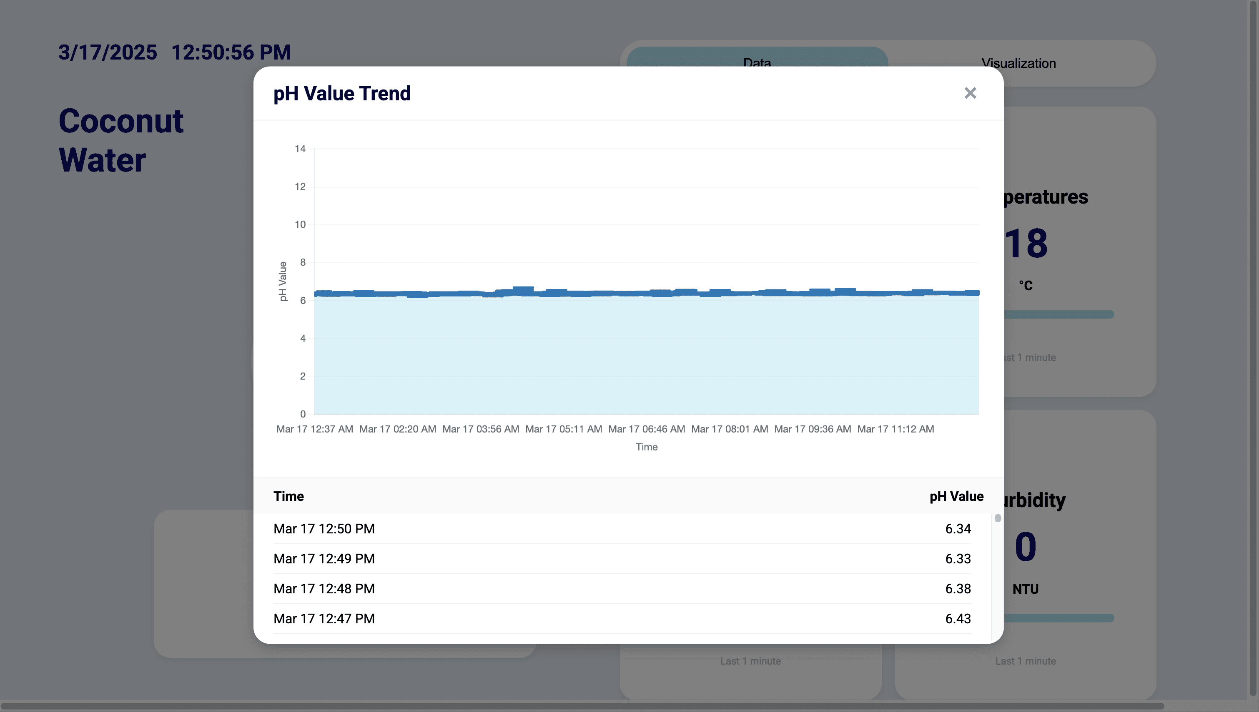Click the 6.43 pH value cell
The width and height of the screenshot is (1259, 712).
pyautogui.click(x=958, y=619)
